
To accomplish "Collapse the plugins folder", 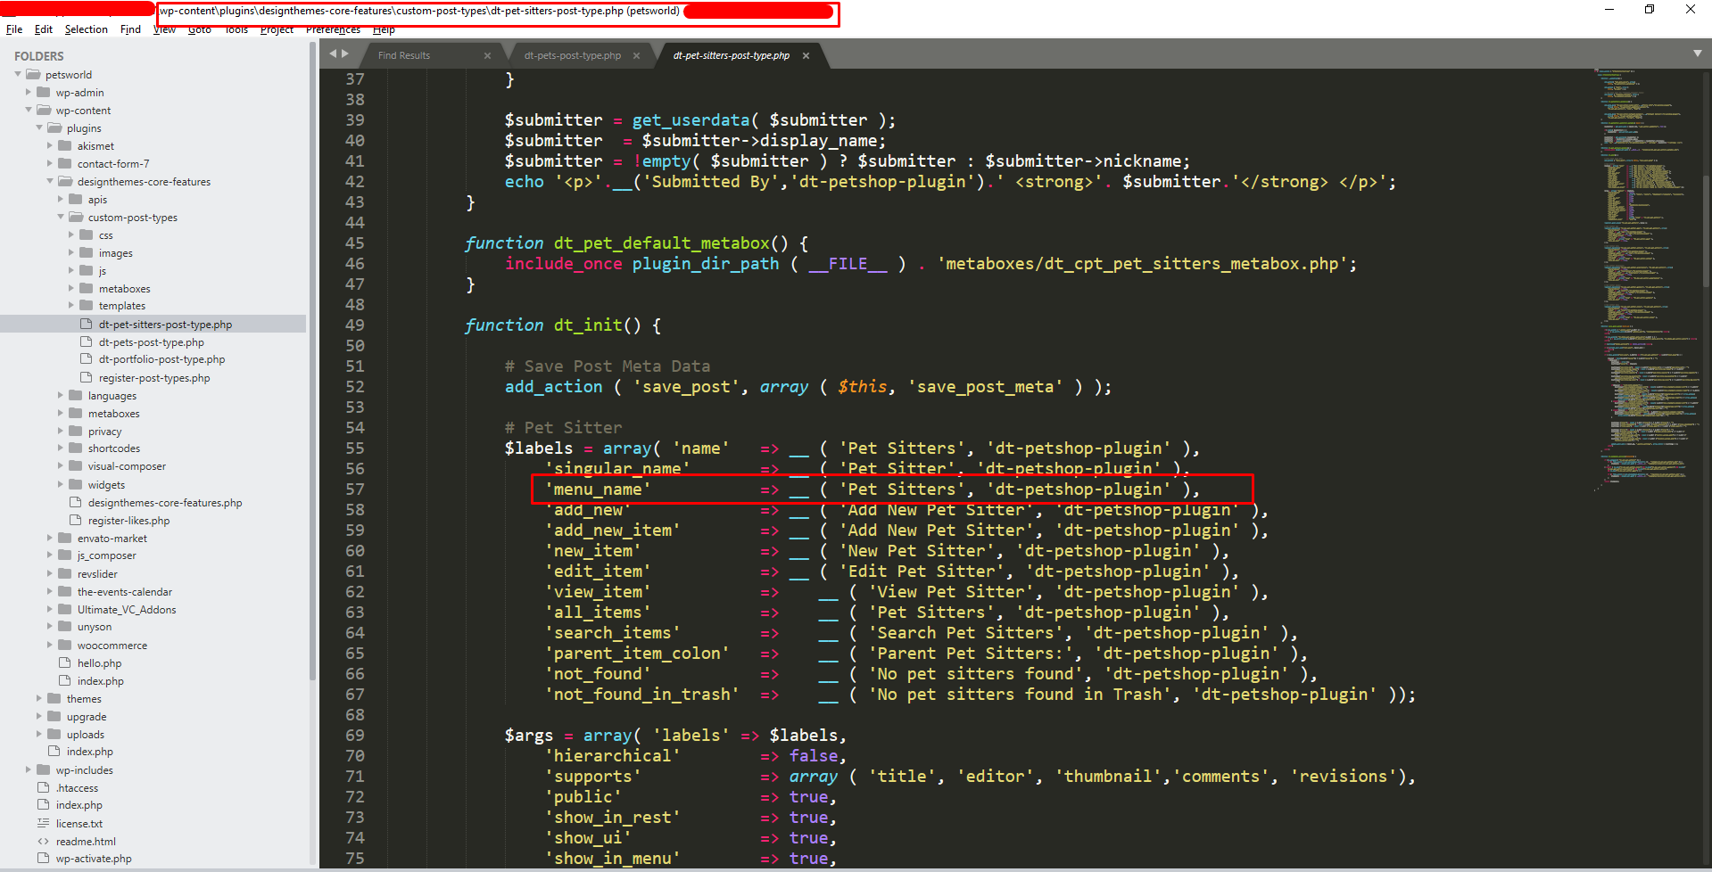I will coord(39,128).
